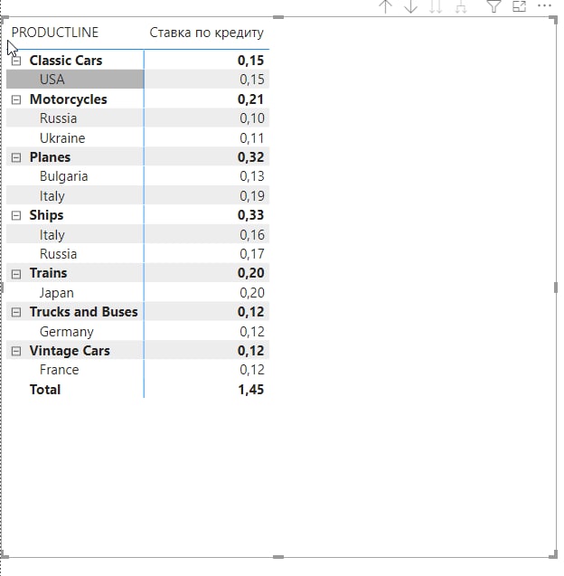Collapse the Vintage Cars row
This screenshot has width=564, height=576.
coord(16,351)
